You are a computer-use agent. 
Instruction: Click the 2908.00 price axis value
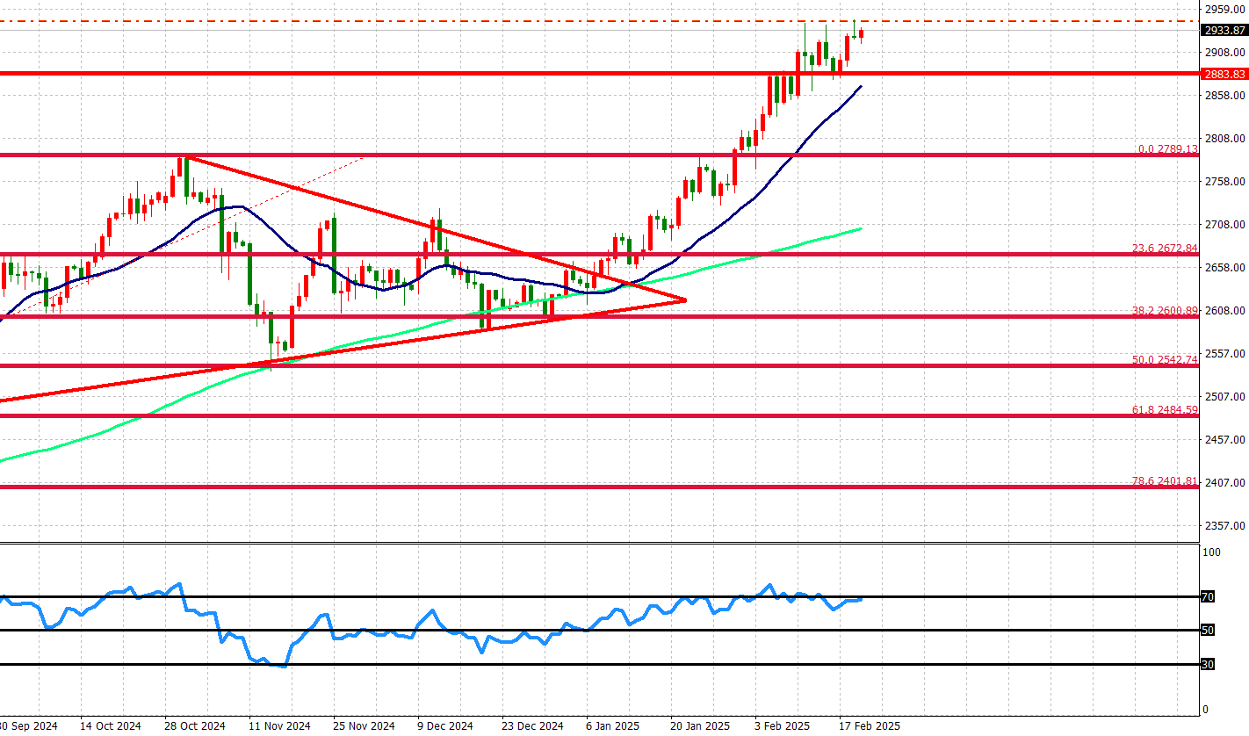pyautogui.click(x=1224, y=53)
